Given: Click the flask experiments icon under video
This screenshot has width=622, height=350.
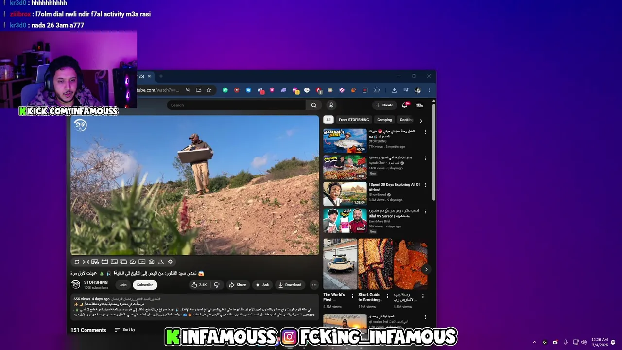Looking at the screenshot, I should click(x=160, y=262).
